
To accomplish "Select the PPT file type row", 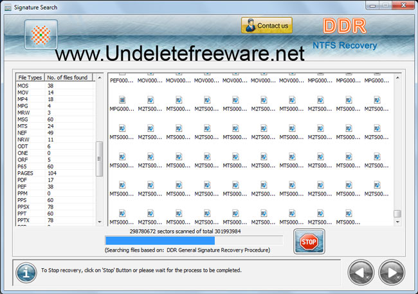I will pyautogui.click(x=55, y=214).
